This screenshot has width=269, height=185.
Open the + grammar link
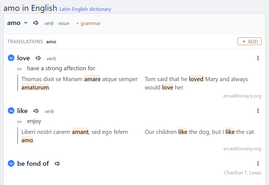coord(88,23)
